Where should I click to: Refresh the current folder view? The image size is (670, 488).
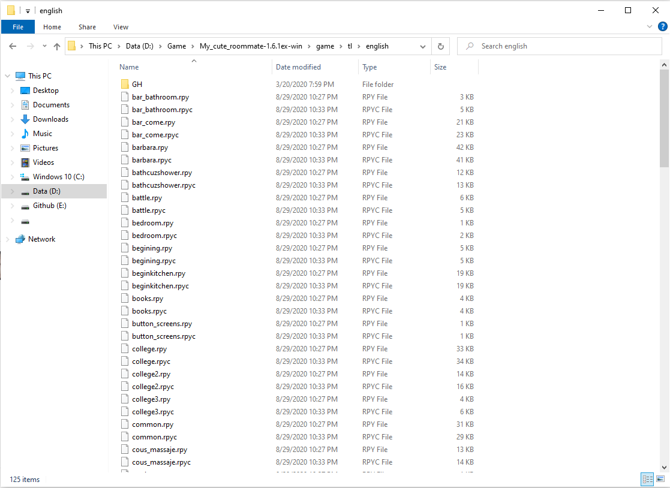pyautogui.click(x=440, y=46)
